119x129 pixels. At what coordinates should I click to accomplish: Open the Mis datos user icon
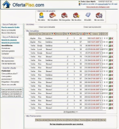[x=42, y=15]
